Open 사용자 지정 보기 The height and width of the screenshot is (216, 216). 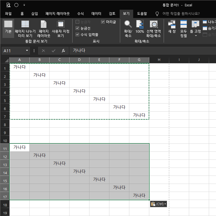[60, 28]
